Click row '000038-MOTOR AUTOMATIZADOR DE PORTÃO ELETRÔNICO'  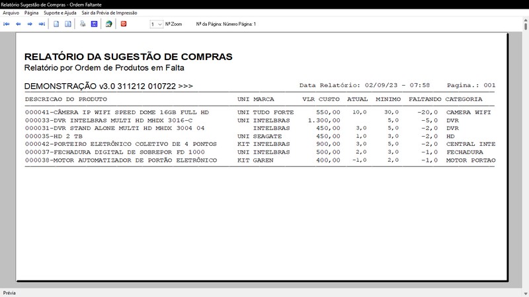click(260, 160)
